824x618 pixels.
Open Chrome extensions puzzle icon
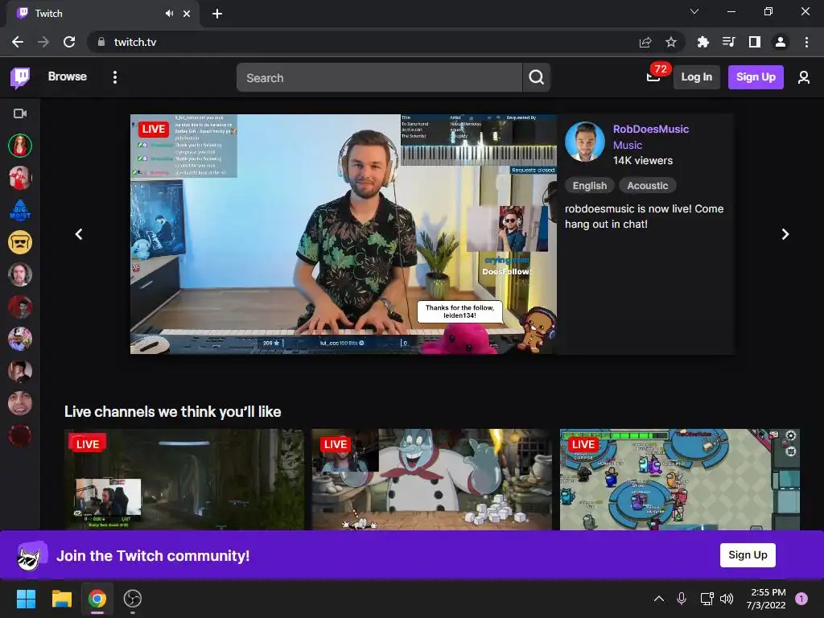point(703,42)
